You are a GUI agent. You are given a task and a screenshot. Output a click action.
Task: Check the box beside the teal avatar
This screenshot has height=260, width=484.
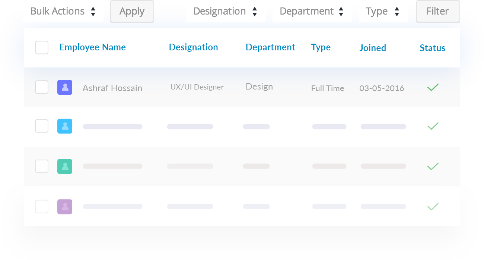tap(42, 166)
